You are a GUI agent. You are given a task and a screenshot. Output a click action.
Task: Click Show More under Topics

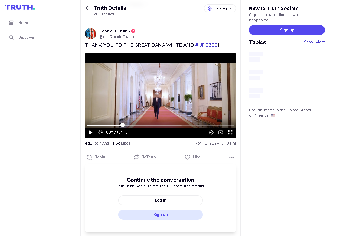(x=314, y=42)
